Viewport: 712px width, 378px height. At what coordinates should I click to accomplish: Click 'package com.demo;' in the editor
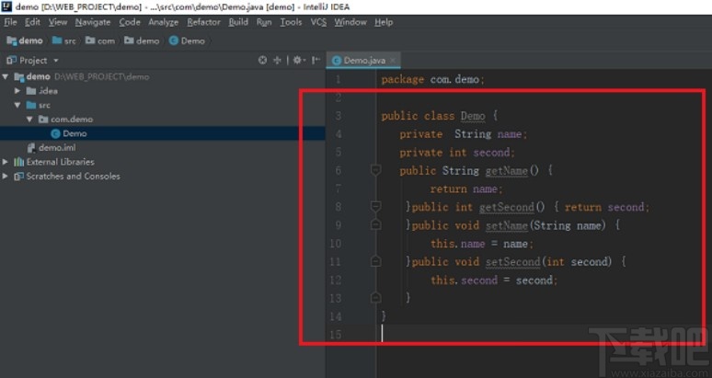point(432,79)
